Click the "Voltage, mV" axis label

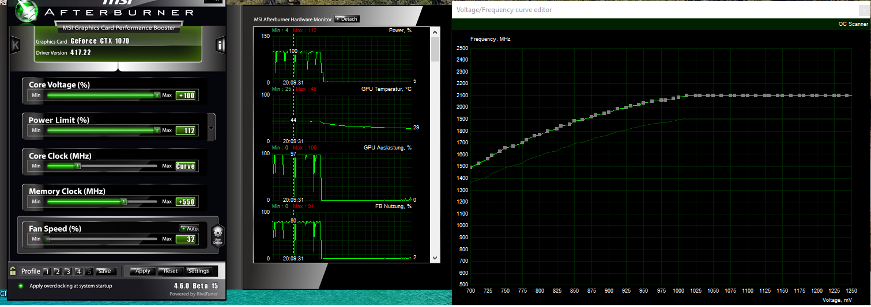point(837,300)
